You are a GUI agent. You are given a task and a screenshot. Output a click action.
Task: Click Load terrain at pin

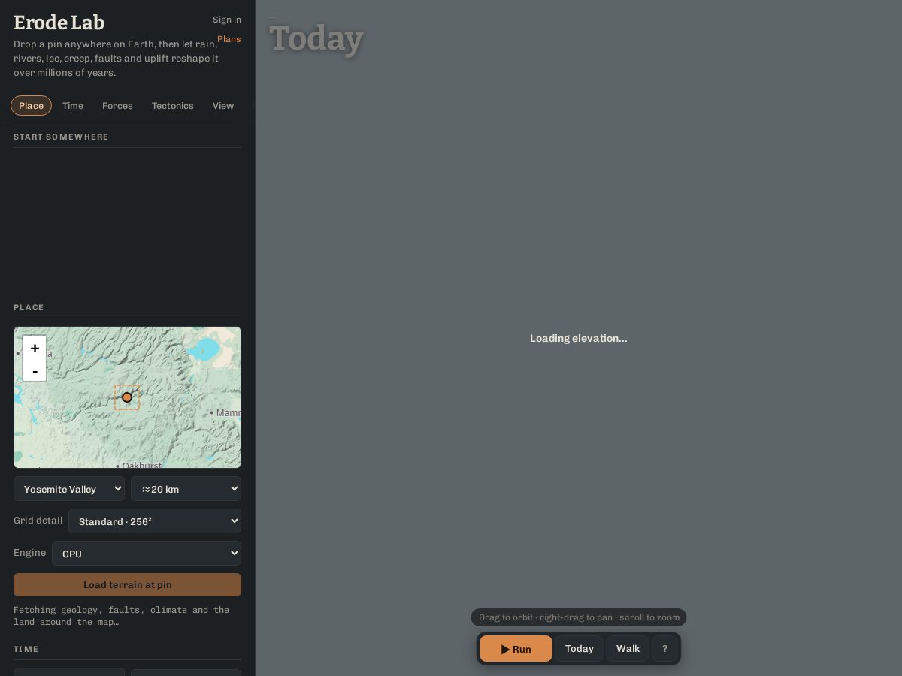127,585
